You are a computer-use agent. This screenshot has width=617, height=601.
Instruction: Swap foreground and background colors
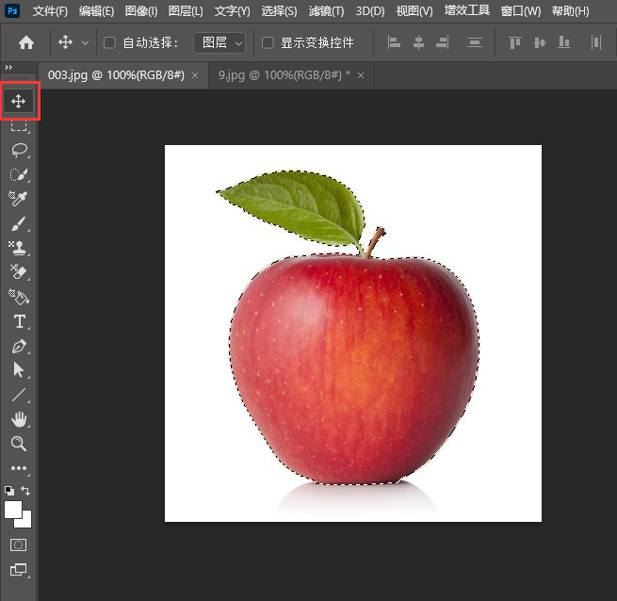[x=25, y=491]
